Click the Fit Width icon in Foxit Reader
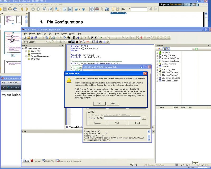 click(70, 9)
